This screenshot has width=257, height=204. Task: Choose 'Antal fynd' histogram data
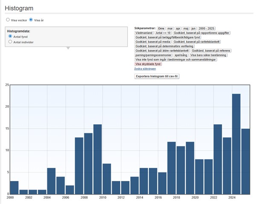pos(10,37)
